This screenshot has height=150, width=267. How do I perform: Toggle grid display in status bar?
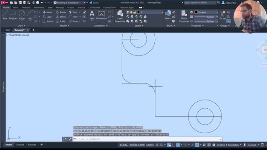pos(157,145)
